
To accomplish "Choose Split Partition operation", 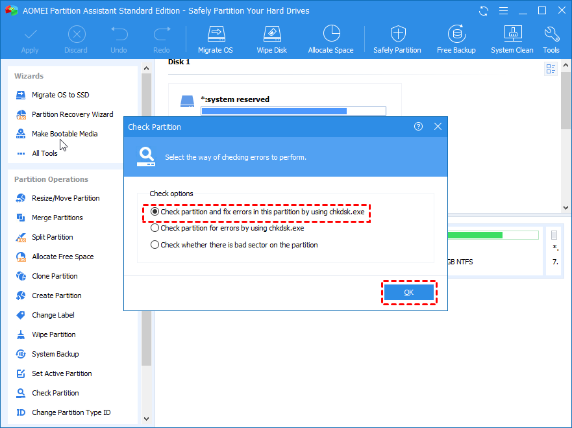I will pos(44,237).
